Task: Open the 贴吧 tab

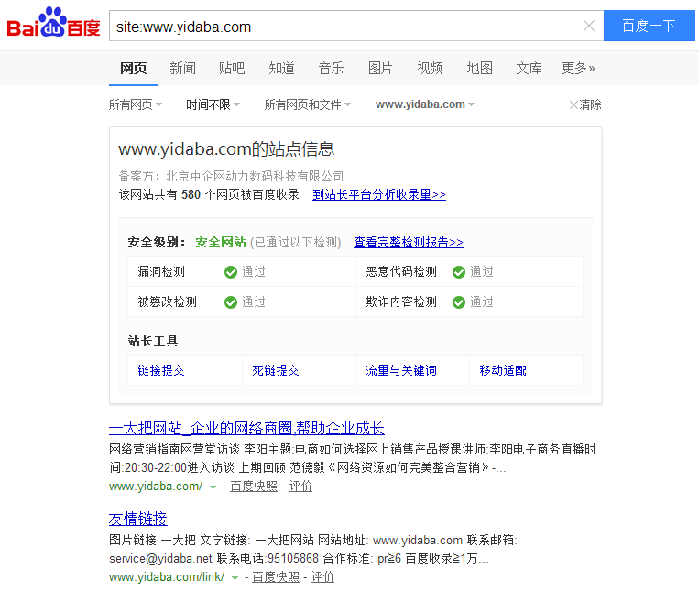Action: pyautogui.click(x=232, y=68)
